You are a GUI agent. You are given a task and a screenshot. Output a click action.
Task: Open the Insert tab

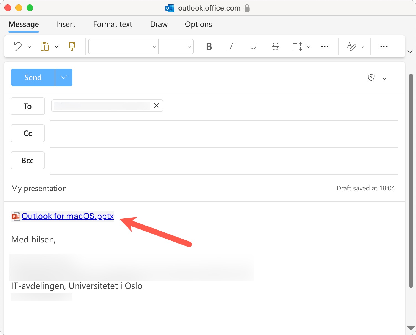tap(66, 24)
